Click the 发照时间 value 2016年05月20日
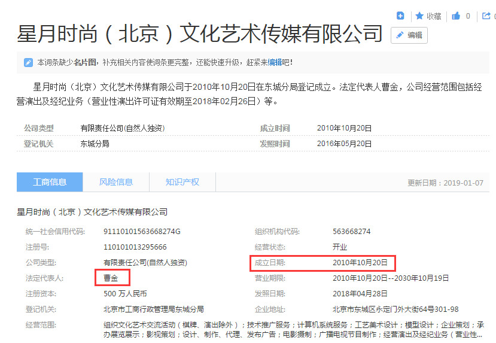This screenshot has width=496, height=343. [x=344, y=144]
